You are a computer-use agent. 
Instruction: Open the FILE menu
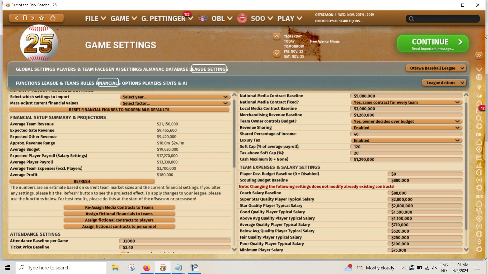(x=95, y=19)
